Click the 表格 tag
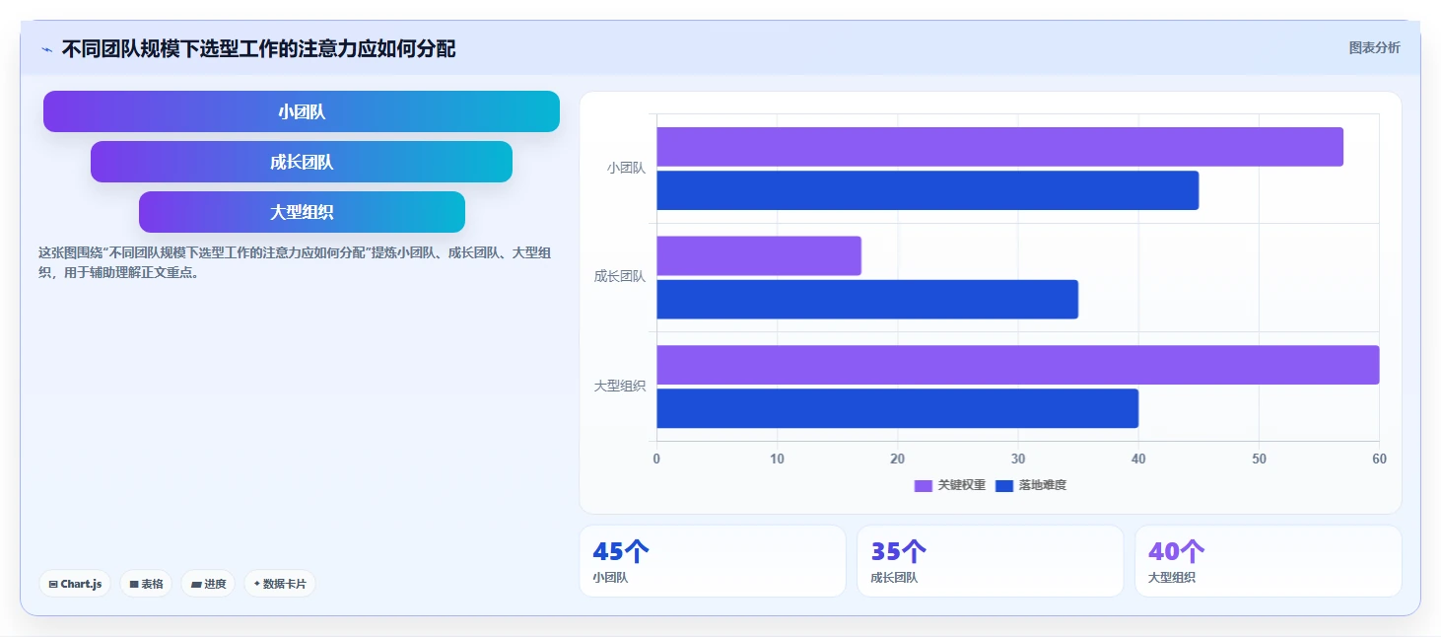The width and height of the screenshot is (1441, 637). [x=146, y=584]
